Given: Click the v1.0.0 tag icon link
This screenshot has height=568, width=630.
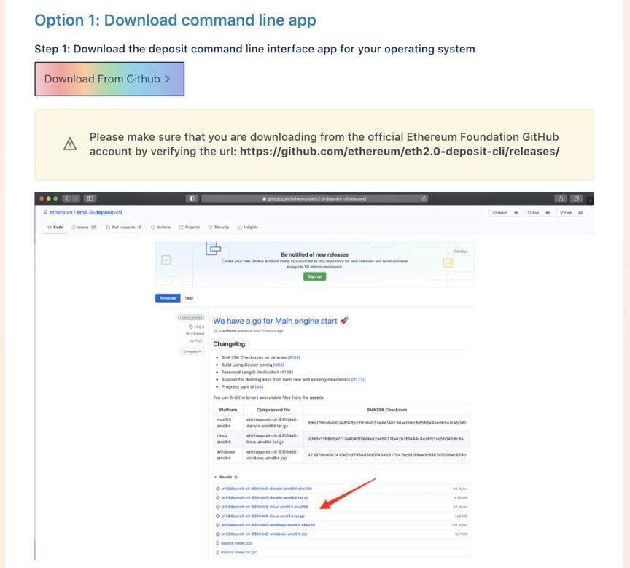Looking at the screenshot, I should [x=196, y=327].
